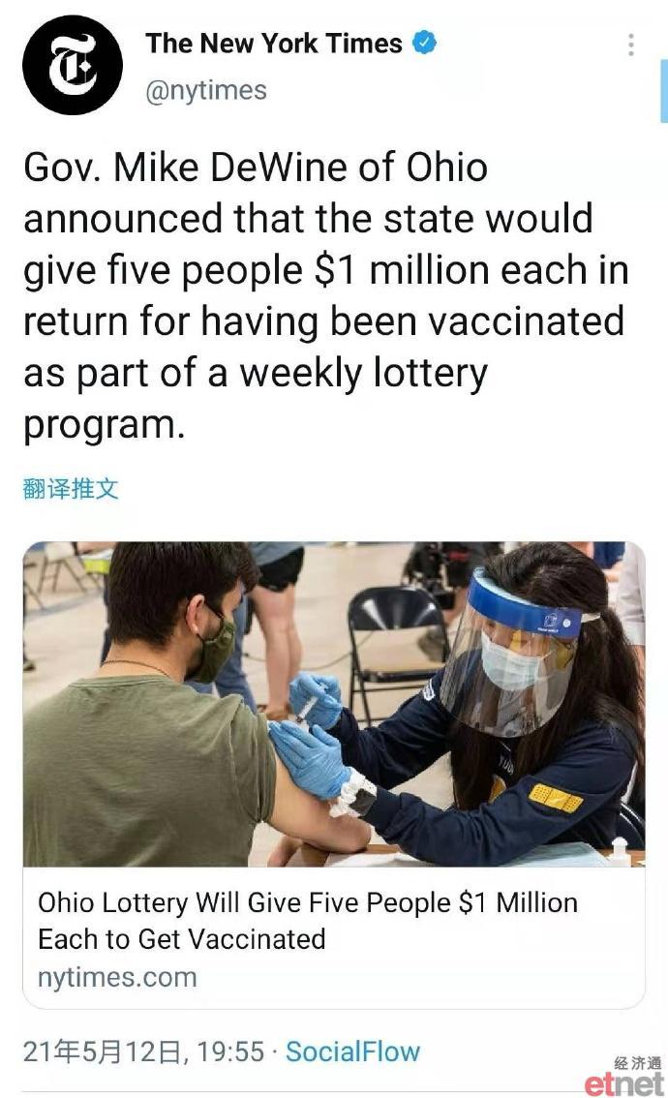Open the New York Times profile avatar
668x1098 pixels.
(72, 65)
